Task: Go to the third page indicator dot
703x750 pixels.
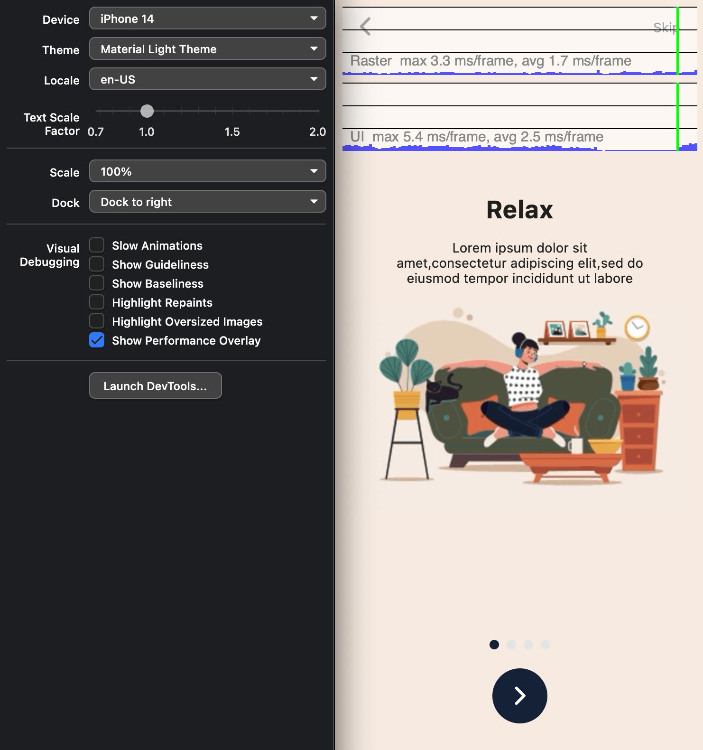Action: pyautogui.click(x=528, y=644)
